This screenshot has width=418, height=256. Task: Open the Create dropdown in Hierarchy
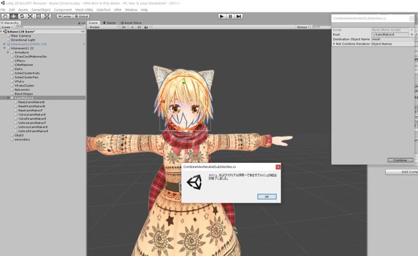[7, 27]
